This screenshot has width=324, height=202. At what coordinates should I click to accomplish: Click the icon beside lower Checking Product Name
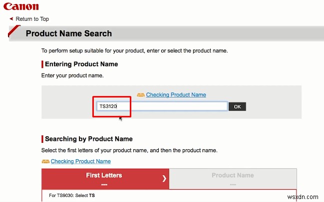point(45,161)
